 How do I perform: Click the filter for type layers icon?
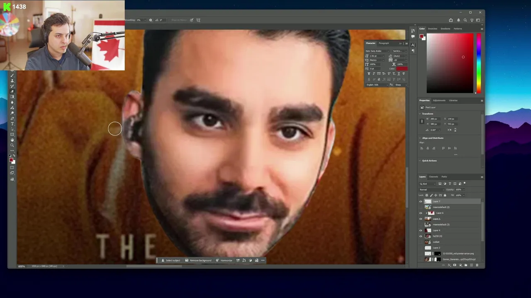pyautogui.click(x=450, y=183)
